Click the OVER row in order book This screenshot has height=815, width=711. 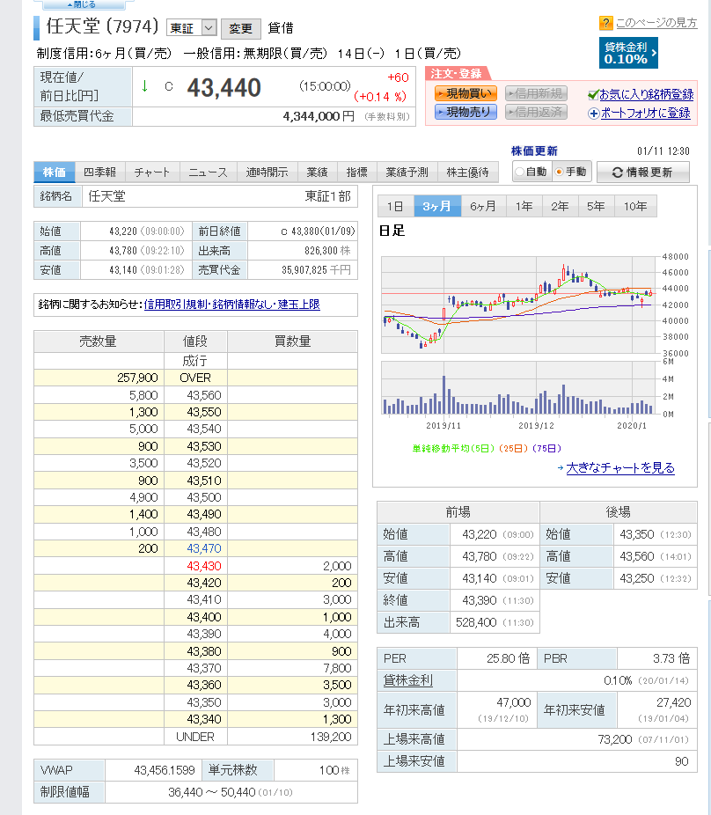click(195, 378)
